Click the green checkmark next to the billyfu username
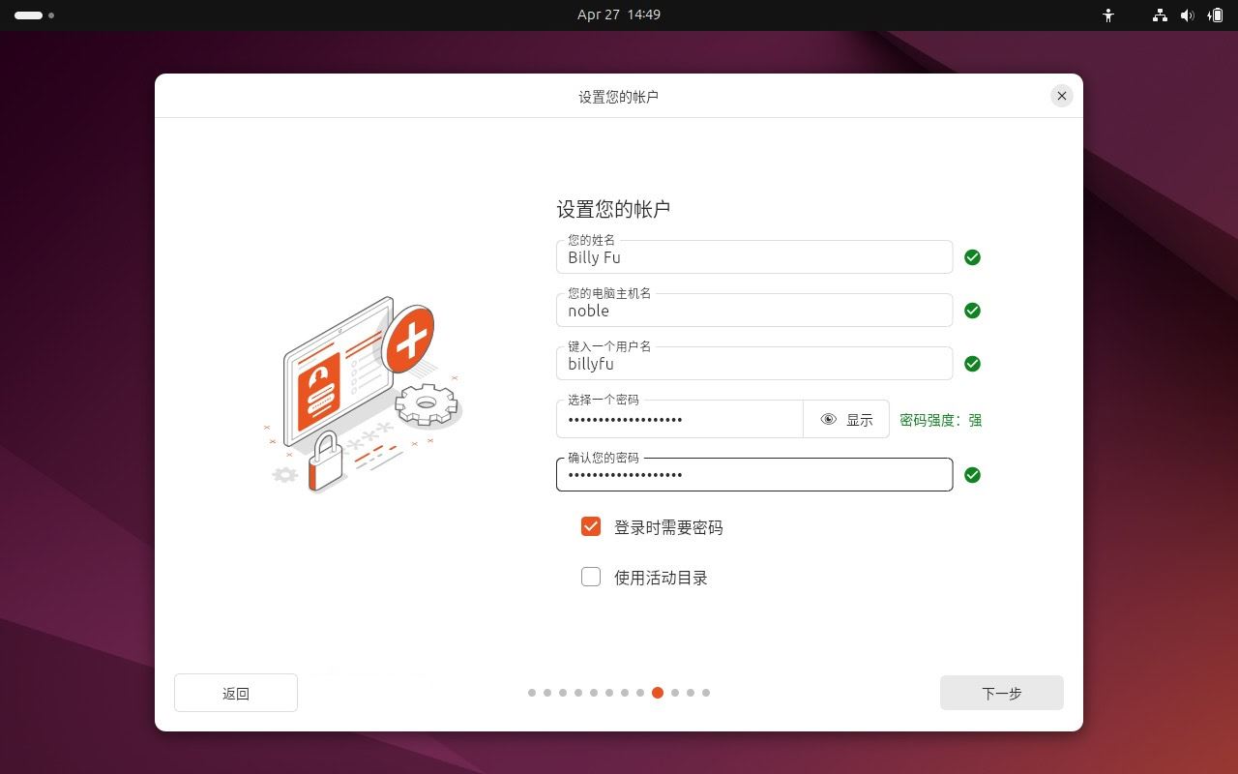The width and height of the screenshot is (1238, 774). coord(972,364)
